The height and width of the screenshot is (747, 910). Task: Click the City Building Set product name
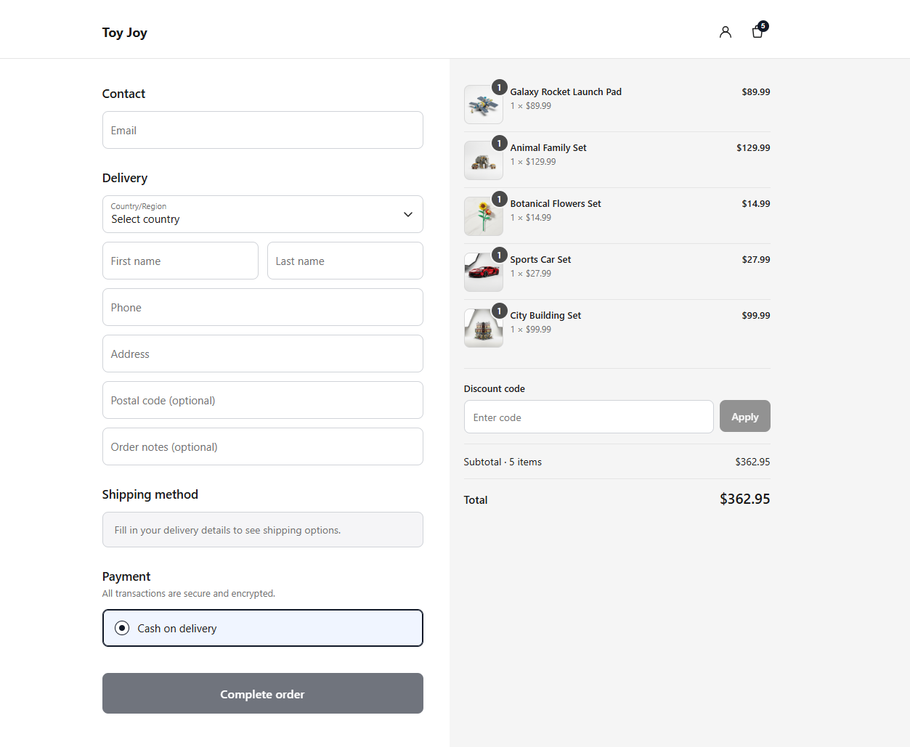point(545,315)
